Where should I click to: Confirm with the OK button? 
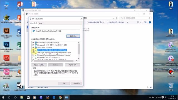[64, 83]
